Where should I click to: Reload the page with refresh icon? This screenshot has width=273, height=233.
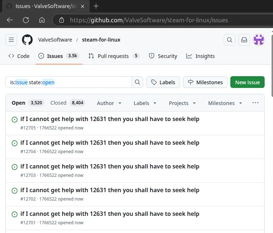pyautogui.click(x=26, y=20)
